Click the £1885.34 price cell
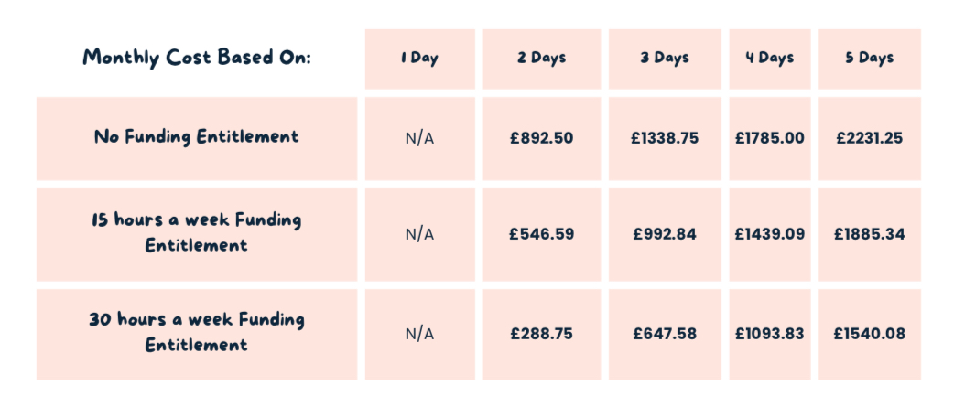The width and height of the screenshot is (954, 396). click(x=870, y=234)
